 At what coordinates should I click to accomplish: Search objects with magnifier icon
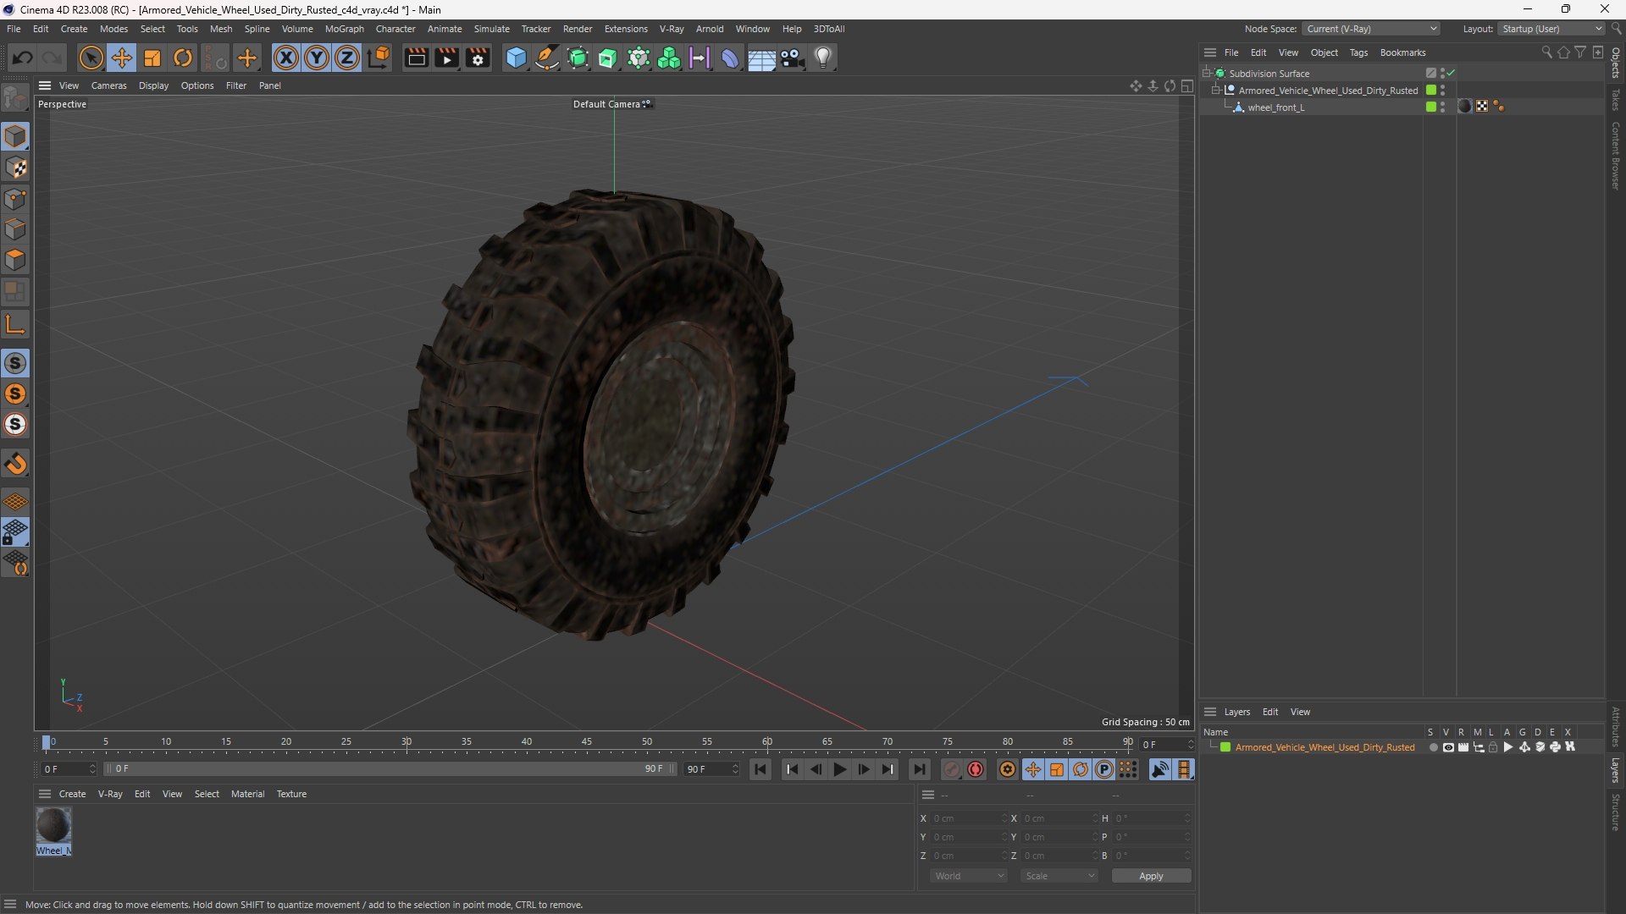pos(1546,52)
